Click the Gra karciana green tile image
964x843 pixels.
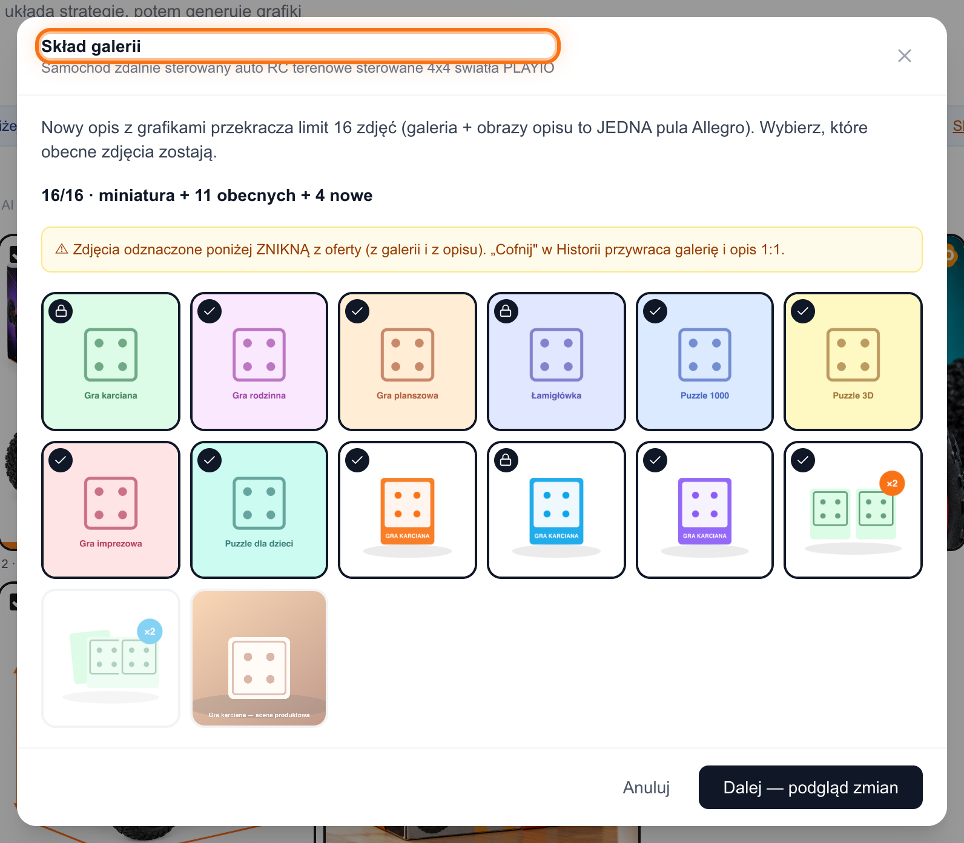111,362
